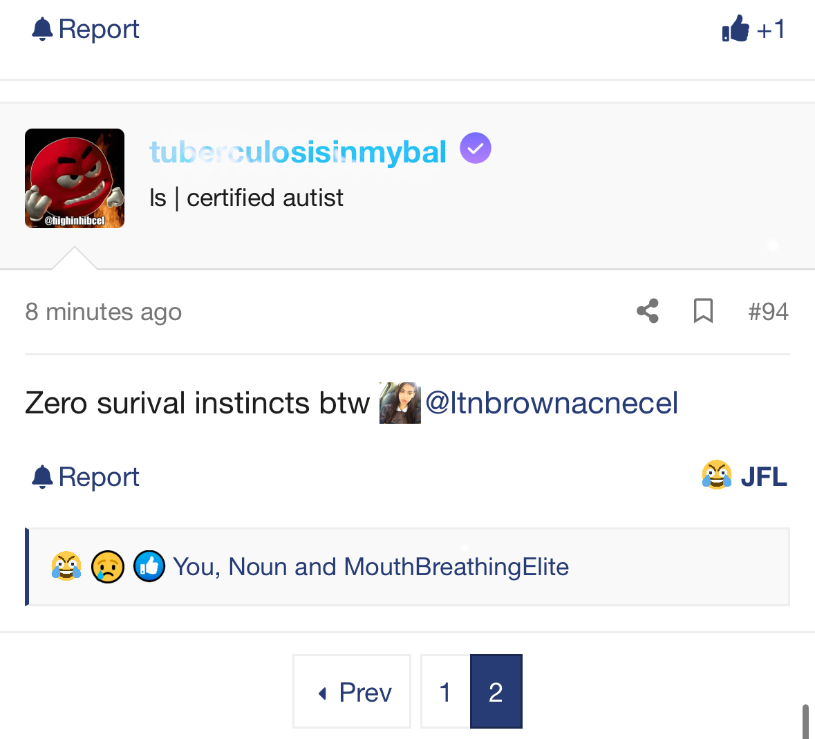This screenshot has height=739, width=815.
Task: Click the small mention avatar image
Action: (x=400, y=403)
